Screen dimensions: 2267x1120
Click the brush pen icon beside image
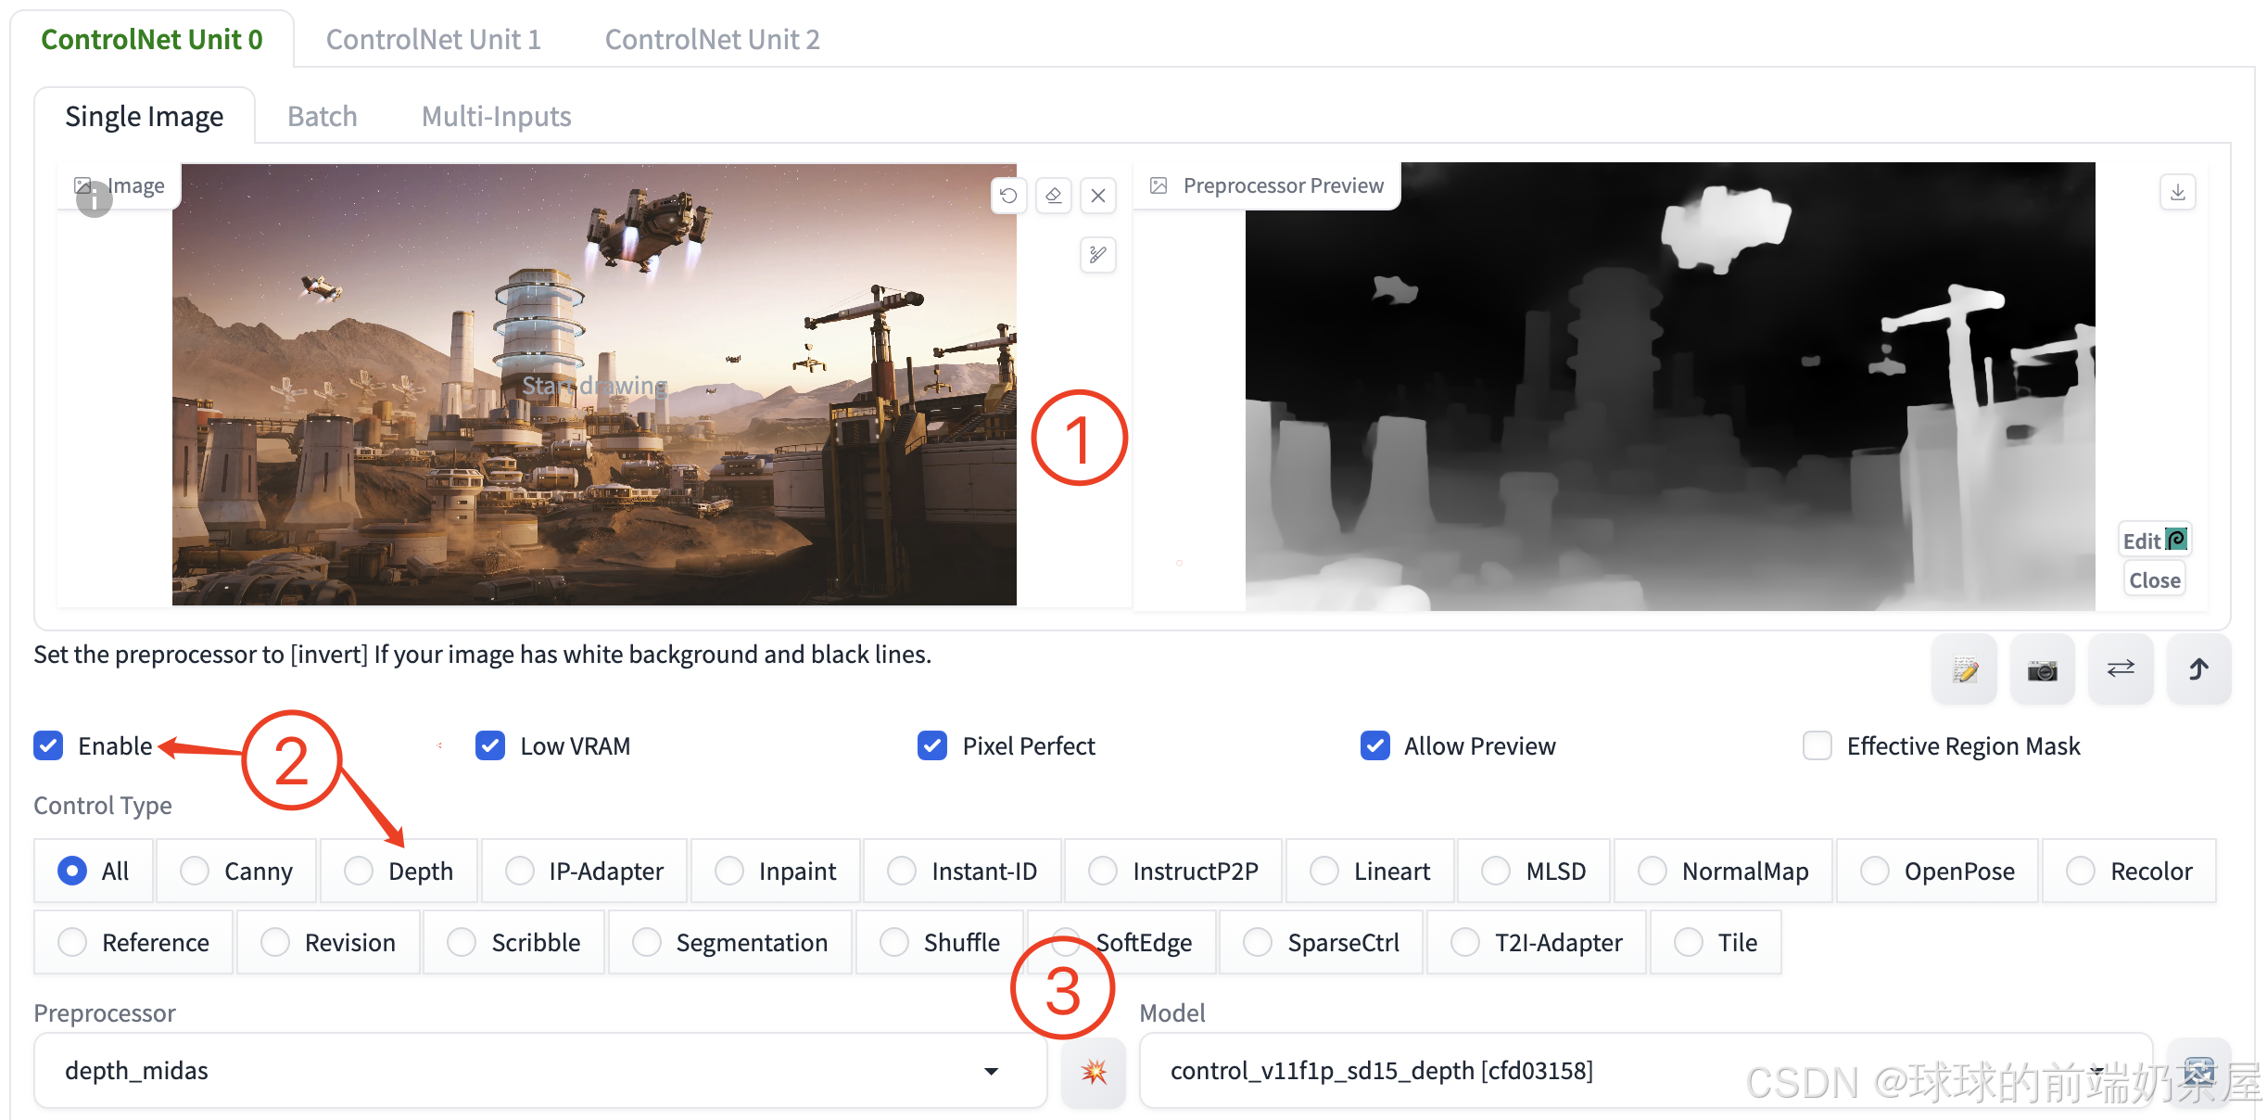1098,254
